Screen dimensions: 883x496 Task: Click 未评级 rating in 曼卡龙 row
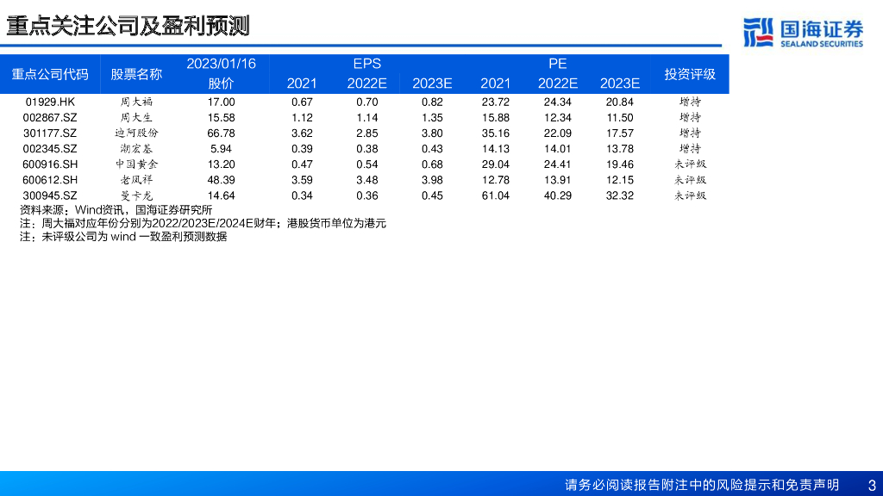point(690,196)
